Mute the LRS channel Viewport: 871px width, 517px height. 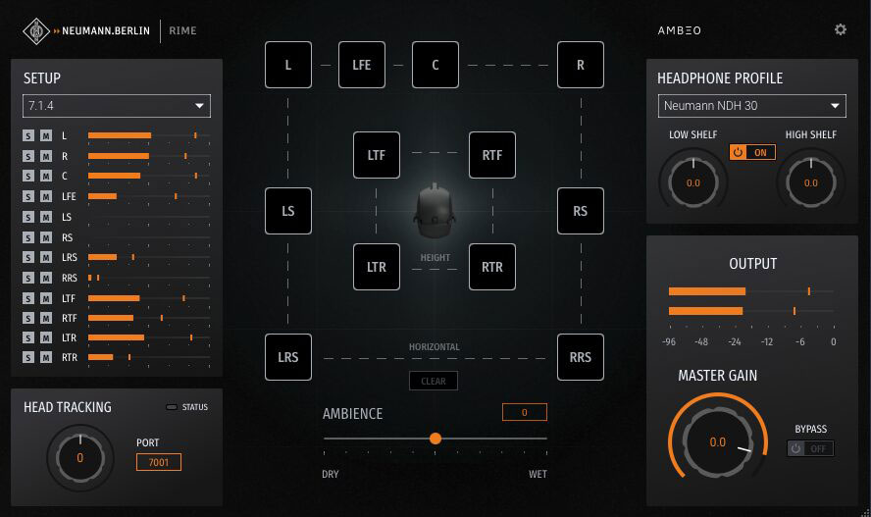(x=46, y=257)
